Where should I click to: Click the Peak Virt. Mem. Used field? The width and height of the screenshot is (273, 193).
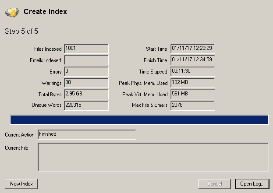[x=192, y=94]
